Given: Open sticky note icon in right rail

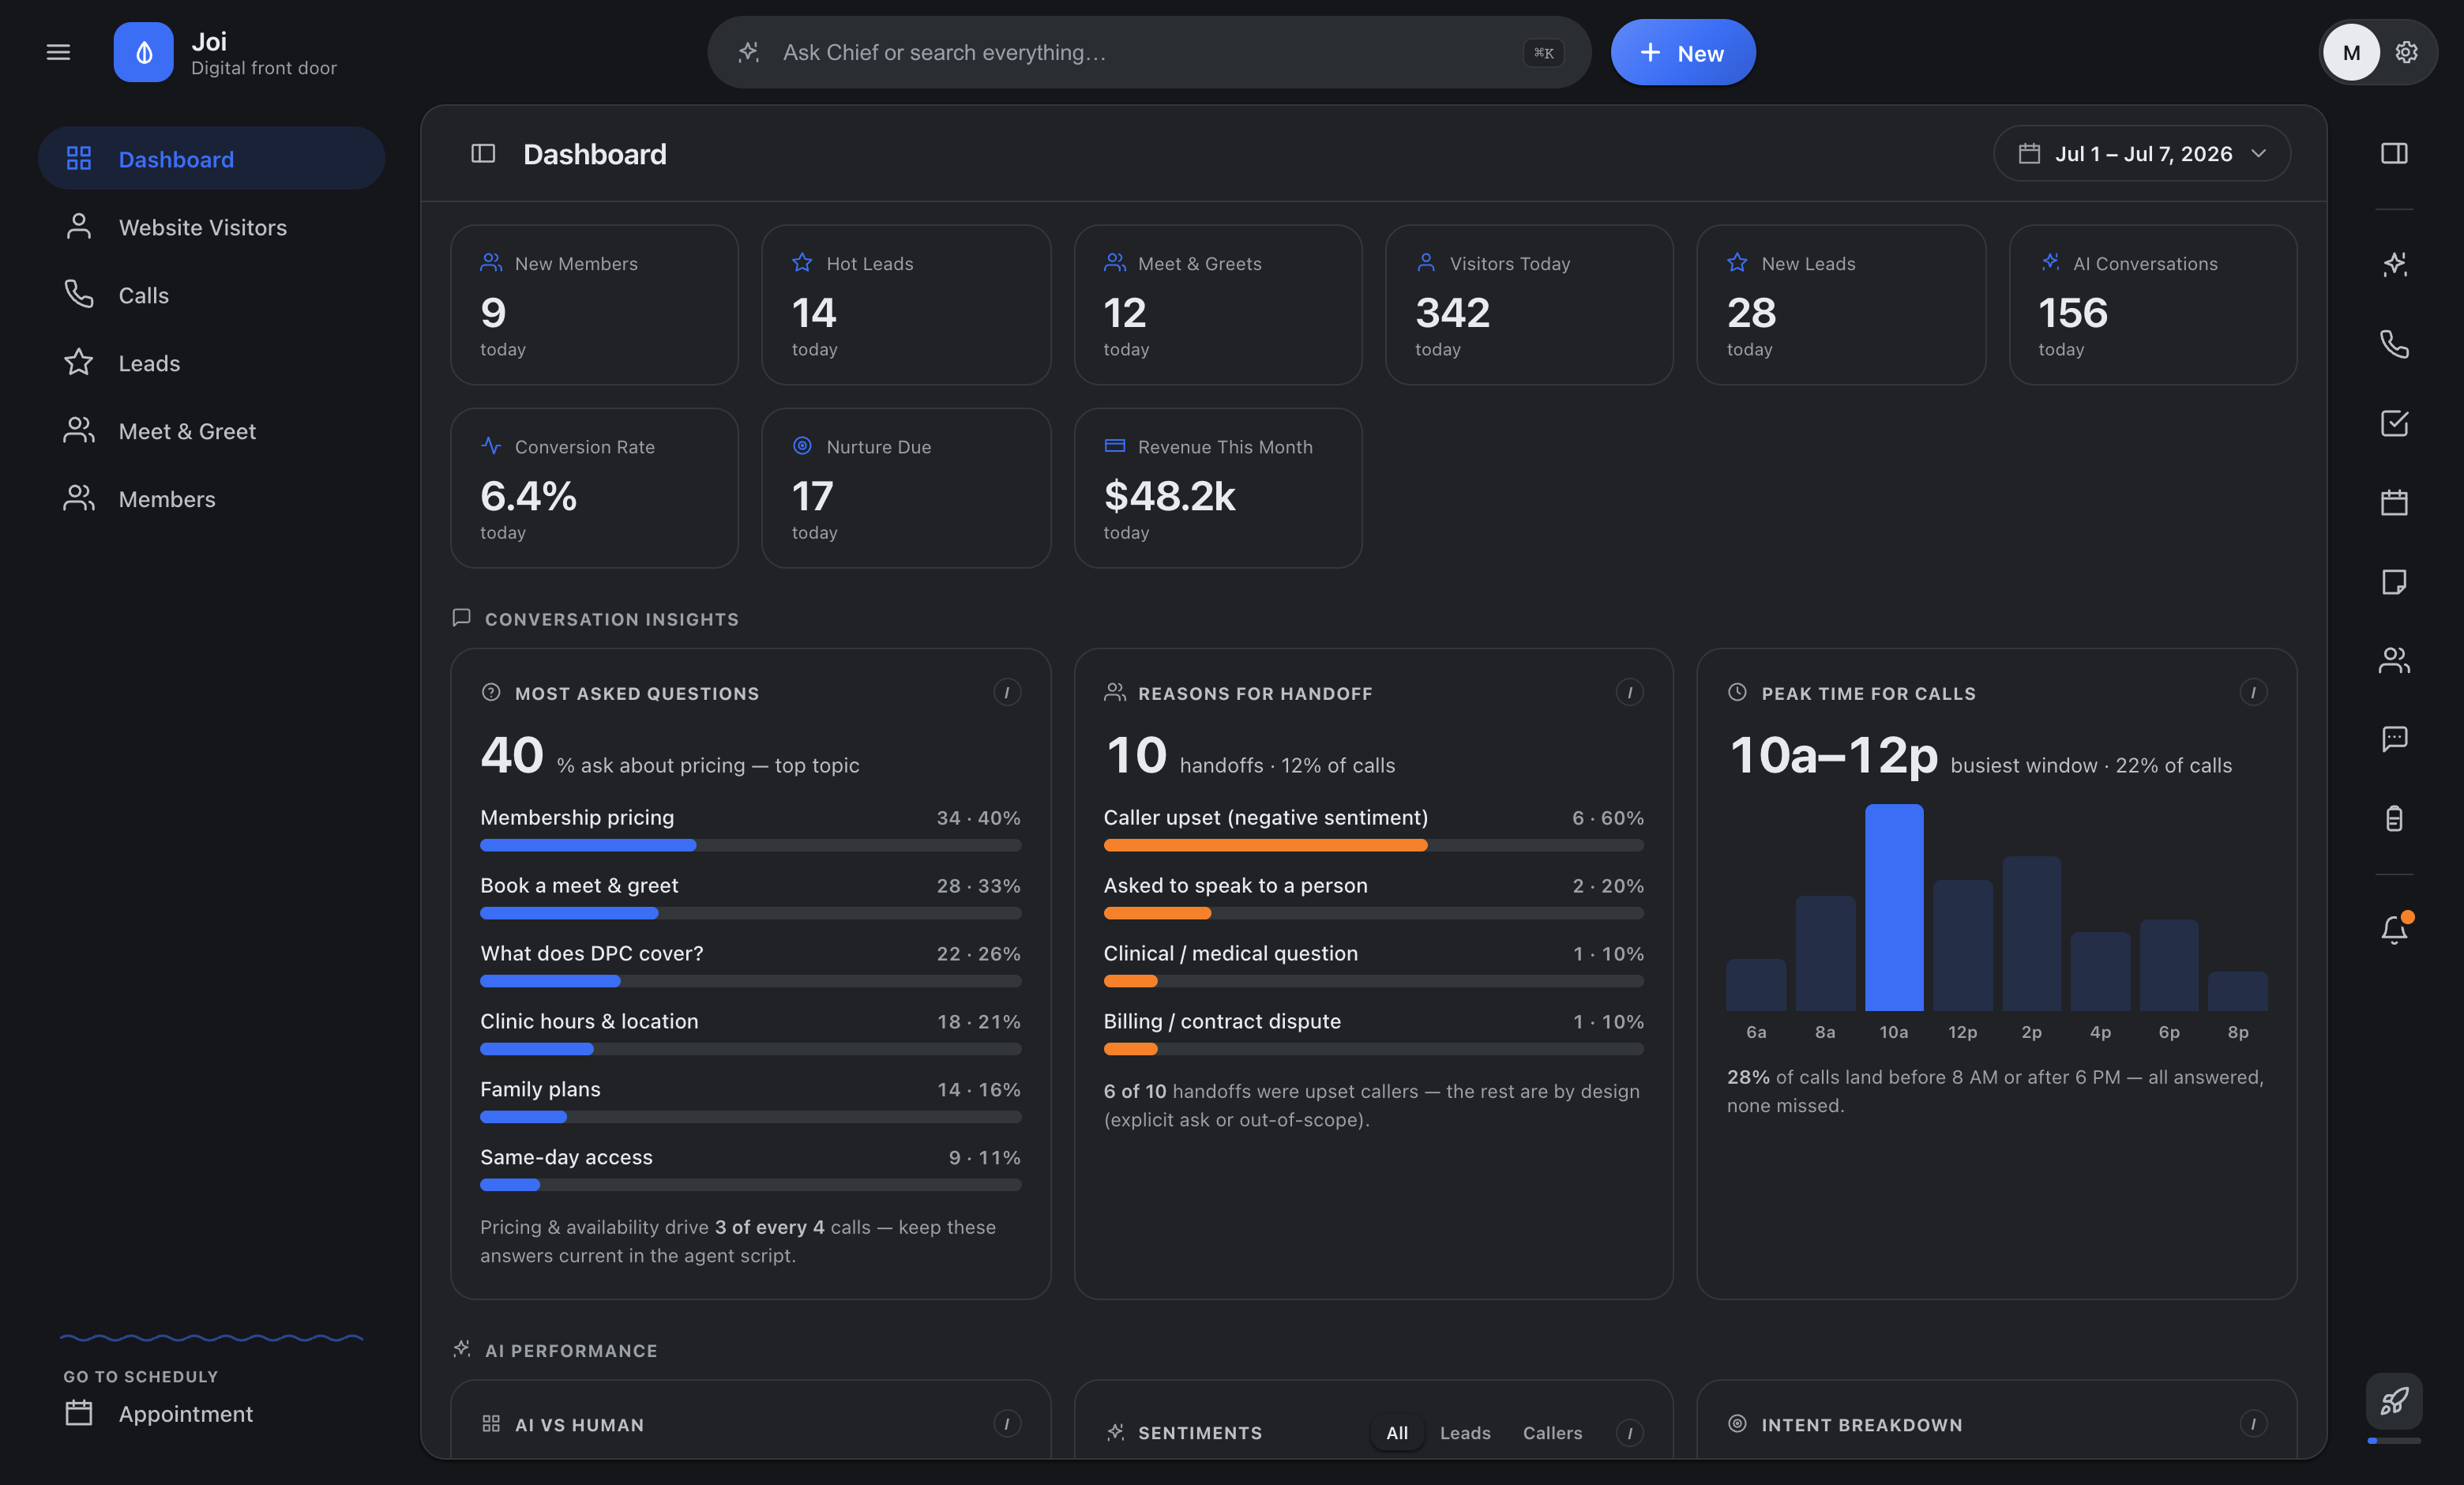Looking at the screenshot, I should click(2394, 582).
